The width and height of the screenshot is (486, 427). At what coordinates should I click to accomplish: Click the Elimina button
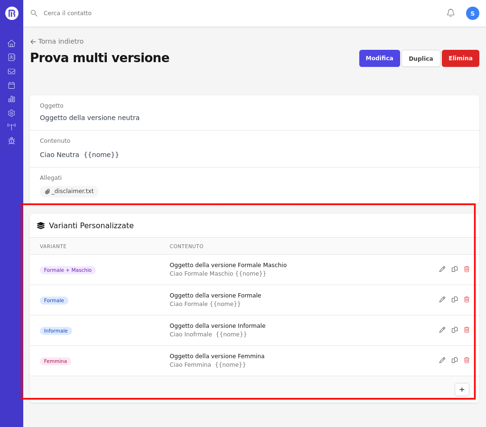point(460,58)
